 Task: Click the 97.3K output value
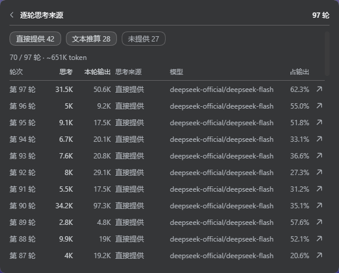102,205
